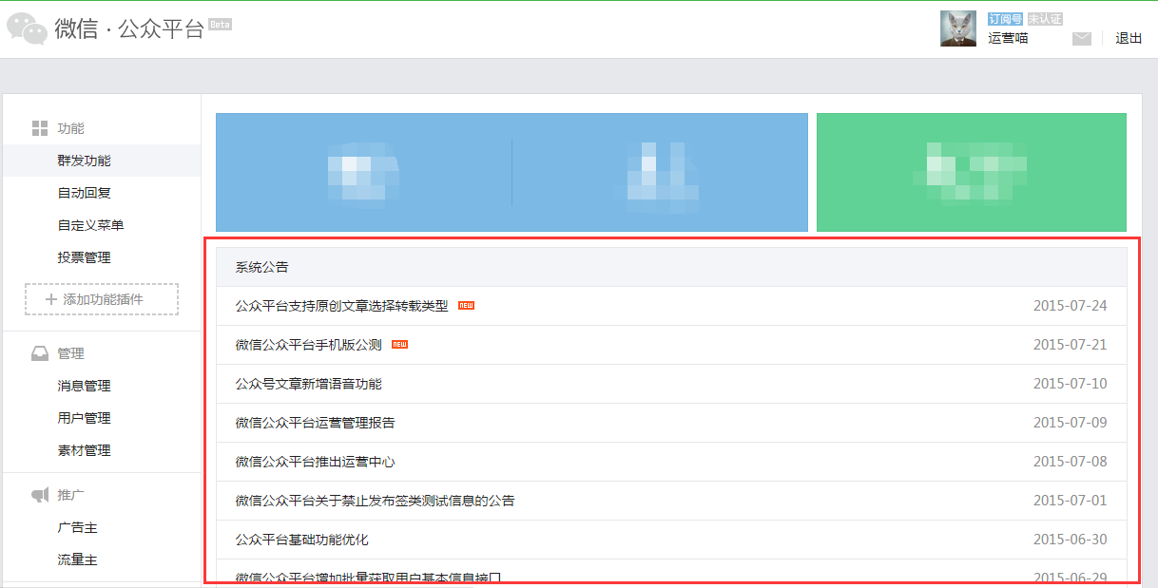Open announcement 公众平台基础功能优化
Image resolution: width=1158 pixels, height=588 pixels.
click(x=301, y=540)
